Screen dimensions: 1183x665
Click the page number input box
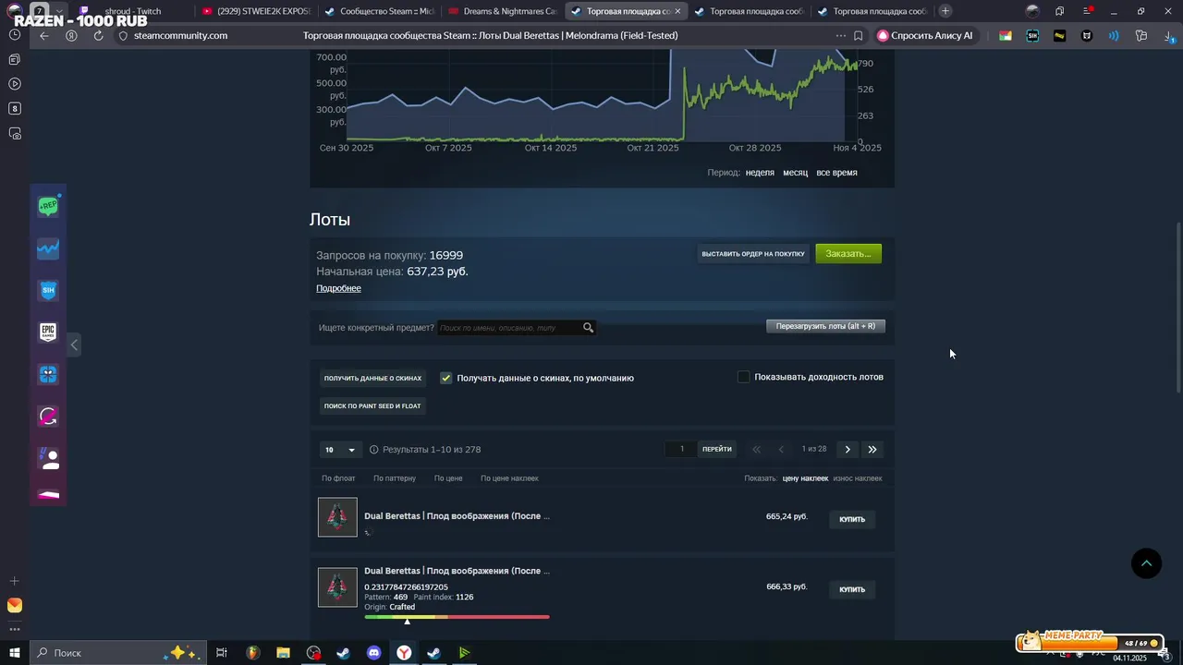click(x=682, y=449)
